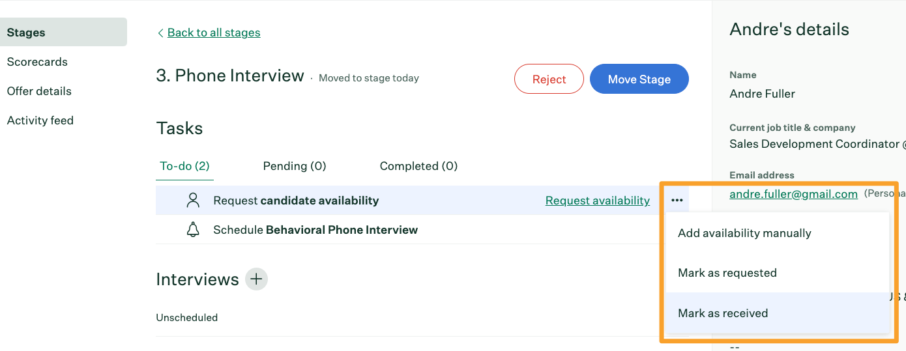The height and width of the screenshot is (351, 906).
Task: Open the three-dots options menu
Action: 677,201
